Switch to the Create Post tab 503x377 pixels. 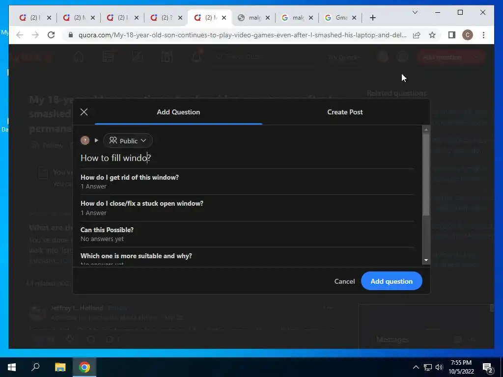coord(345,112)
